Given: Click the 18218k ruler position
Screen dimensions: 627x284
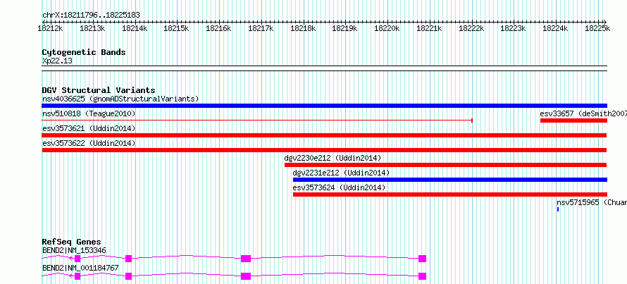Looking at the screenshot, I should pyautogui.click(x=303, y=28).
